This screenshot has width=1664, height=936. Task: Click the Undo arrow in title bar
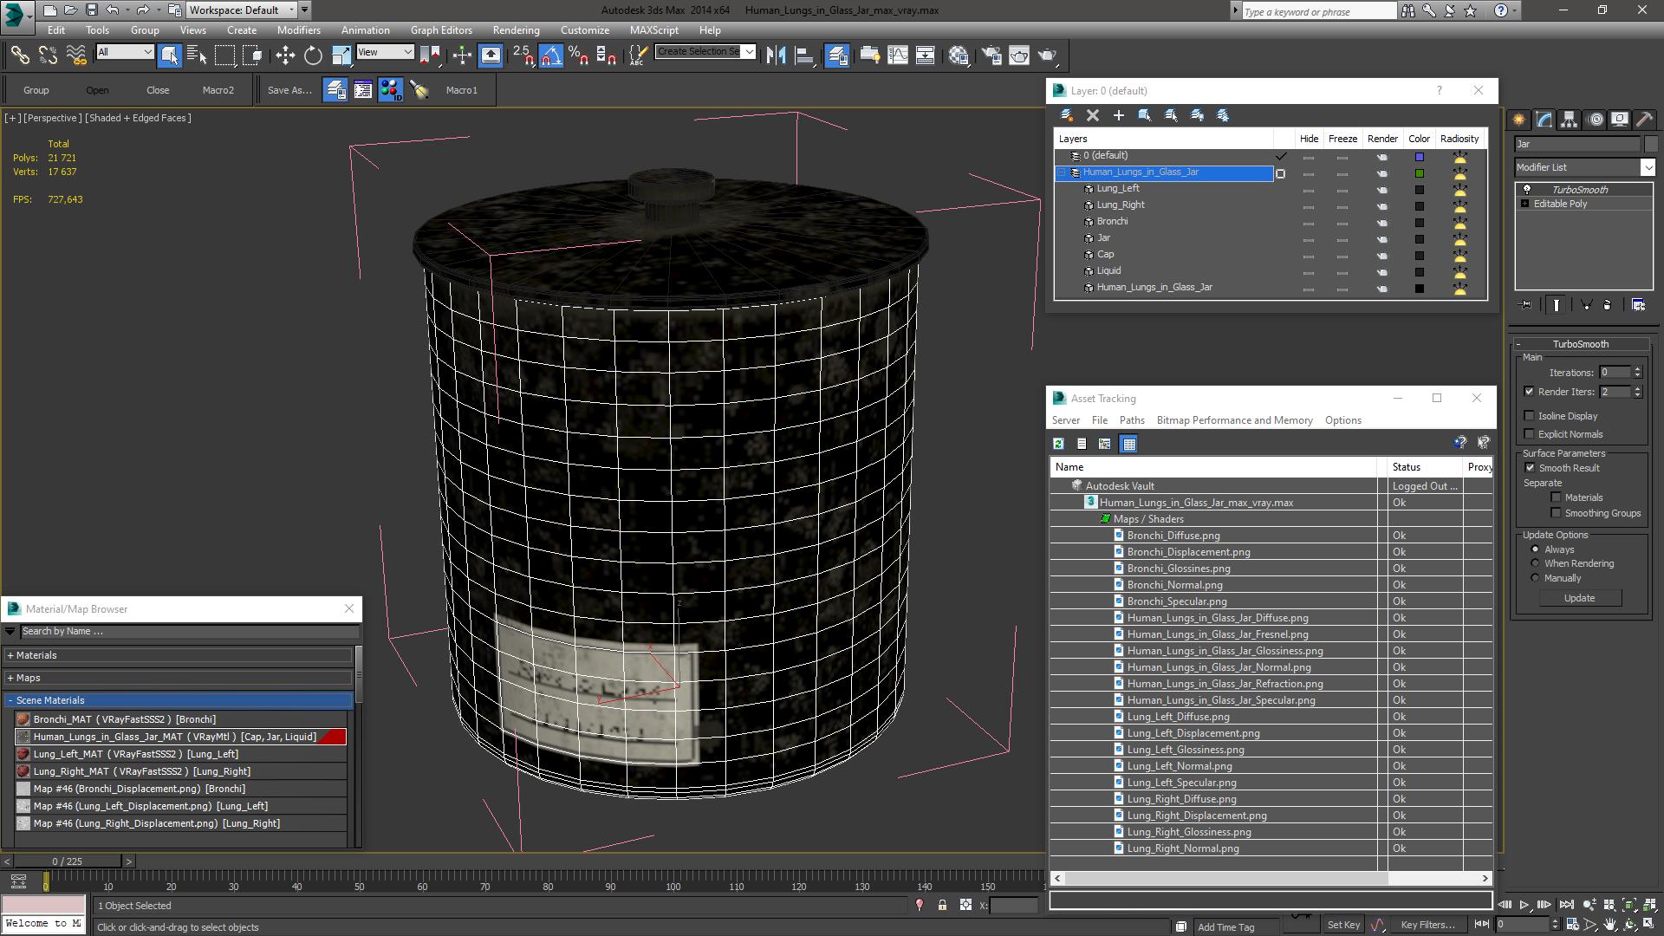pyautogui.click(x=113, y=10)
